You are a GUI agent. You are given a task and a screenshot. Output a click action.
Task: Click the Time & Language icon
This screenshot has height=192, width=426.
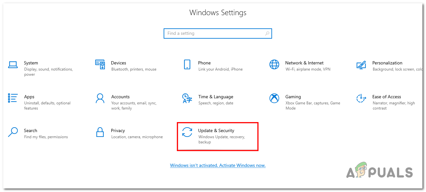pyautogui.click(x=187, y=98)
